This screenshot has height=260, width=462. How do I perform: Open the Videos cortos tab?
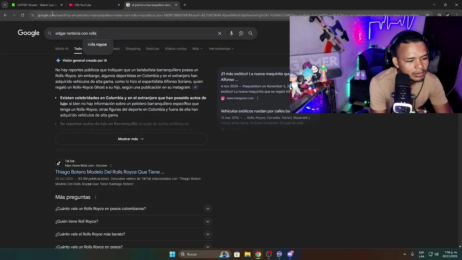pyautogui.click(x=176, y=49)
